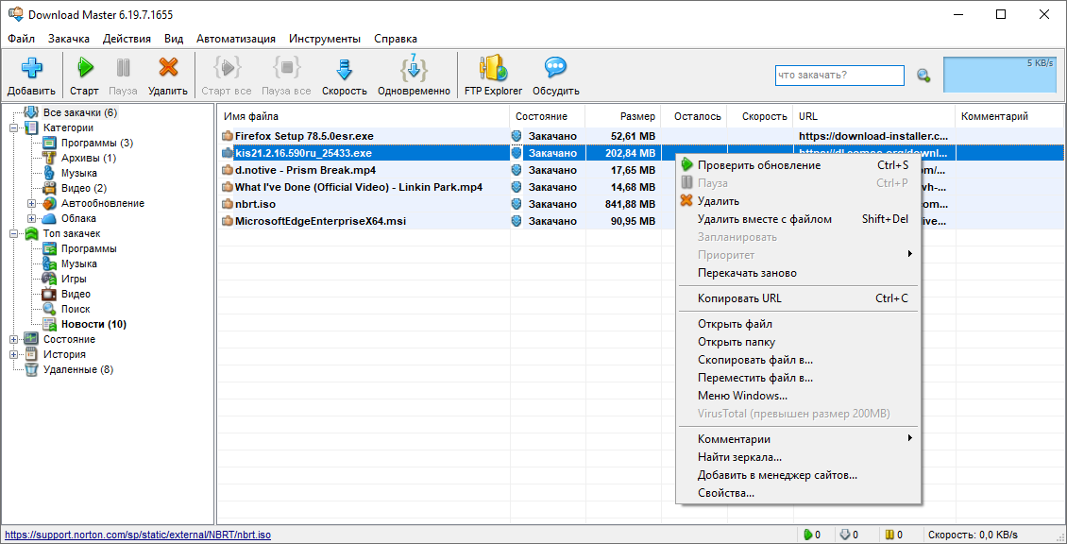Open the Действия menu
The image size is (1067, 544).
coord(127,39)
